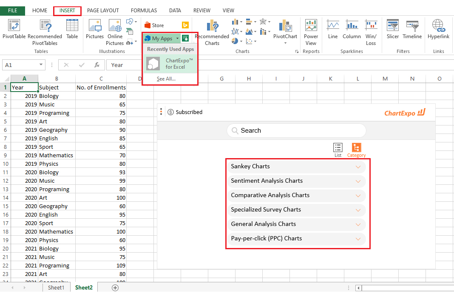The image size is (454, 298).
Task: Insert a SmartArt graphic
Action: pyautogui.click(x=130, y=31)
